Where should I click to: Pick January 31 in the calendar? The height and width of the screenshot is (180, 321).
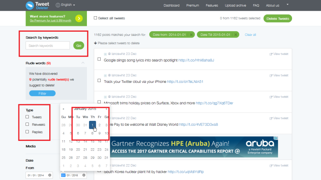click(x=106, y=158)
